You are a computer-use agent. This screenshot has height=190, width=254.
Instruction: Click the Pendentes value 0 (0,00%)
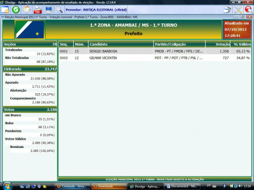[47, 135]
